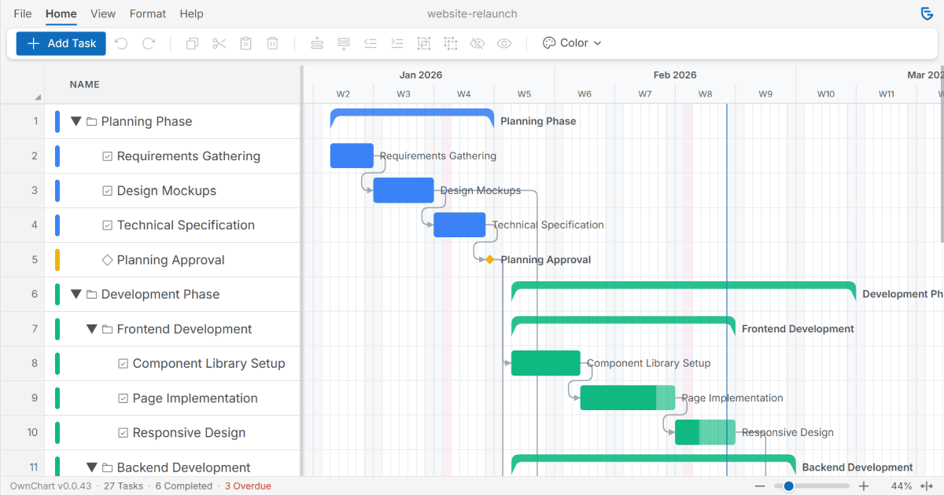Collapse the Frontend Development group
Viewport: 944px width, 495px height.
click(91, 328)
